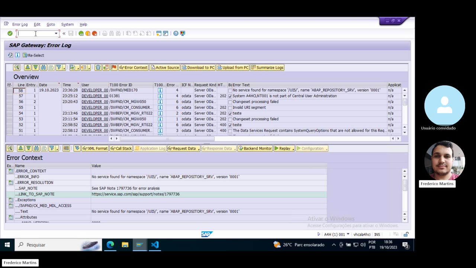The width and height of the screenshot is (476, 268).
Task: Click Sort Ascending in Overview toolbar
Action: [28, 67]
